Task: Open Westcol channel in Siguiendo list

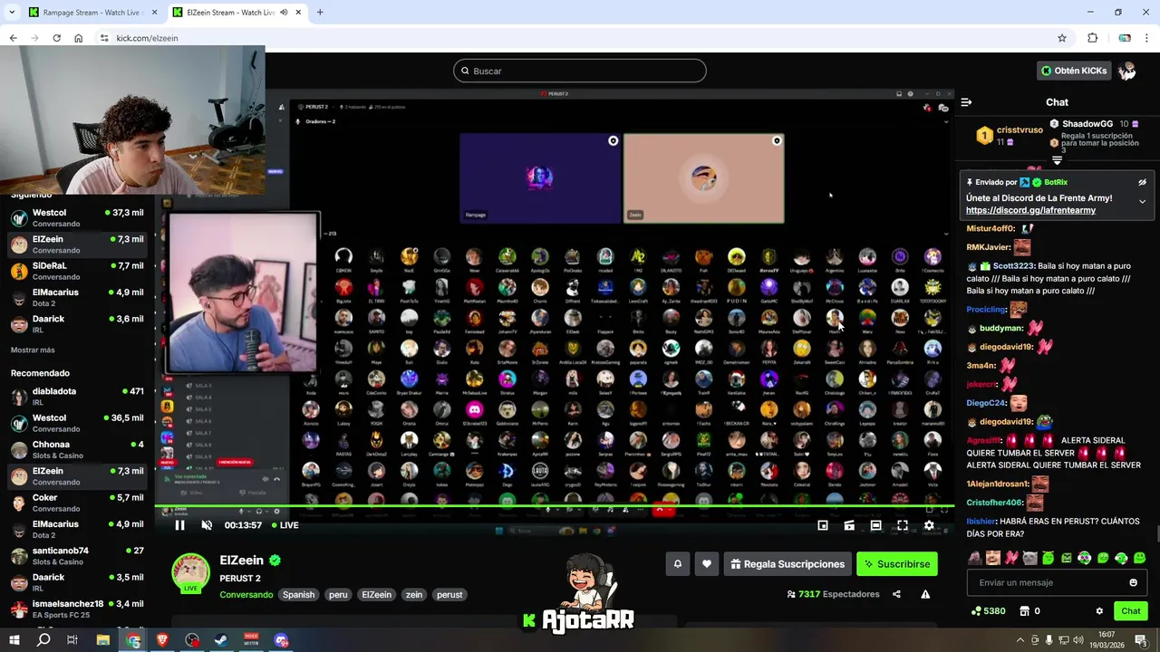Action: coord(77,218)
